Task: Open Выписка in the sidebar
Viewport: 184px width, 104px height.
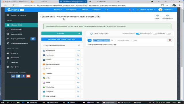Action: [21, 58]
